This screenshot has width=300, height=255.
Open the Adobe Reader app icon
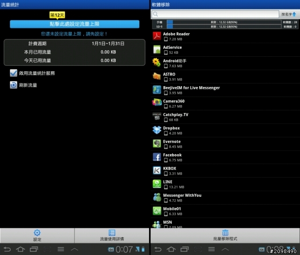(x=157, y=36)
